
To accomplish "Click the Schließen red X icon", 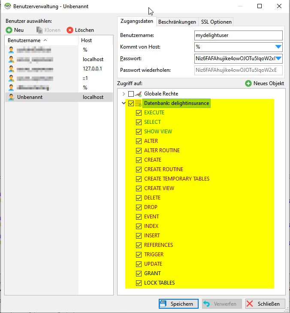I will point(251,304).
